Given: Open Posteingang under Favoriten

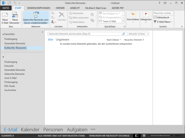Looking at the screenshot, I should 11,39.
